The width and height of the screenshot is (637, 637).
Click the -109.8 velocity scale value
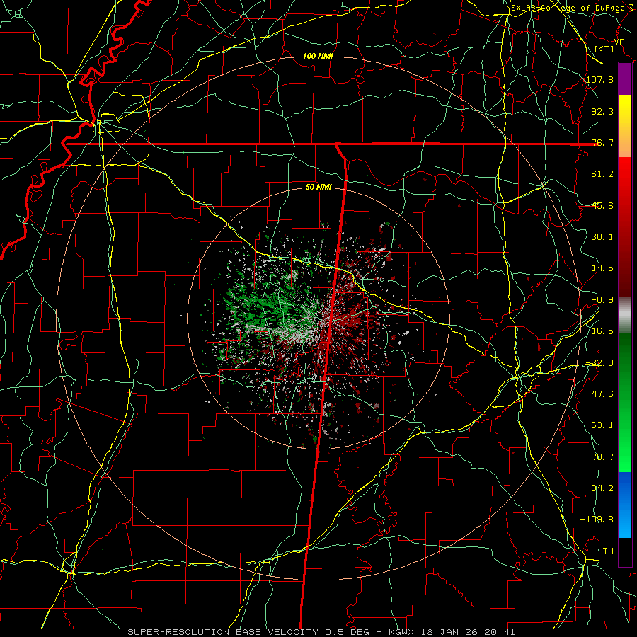[x=597, y=520]
